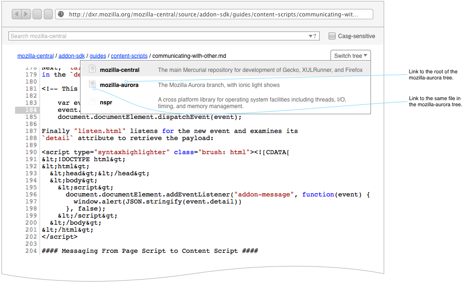This screenshot has width=467, height=282.
Task: Click the "addon-message" string in the code
Action: point(264,194)
